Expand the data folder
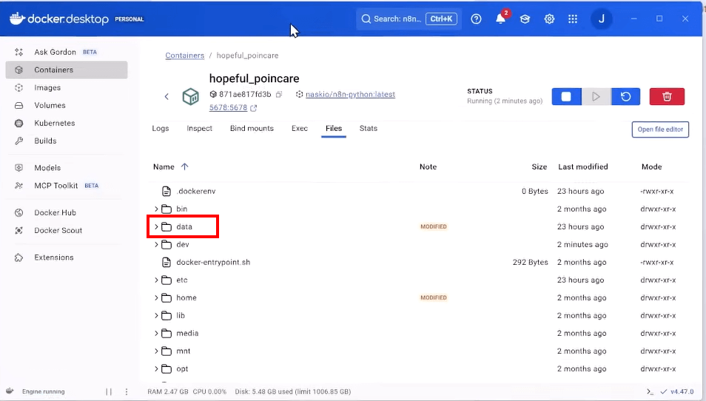Viewport: 706px width, 401px height. pyautogui.click(x=156, y=226)
